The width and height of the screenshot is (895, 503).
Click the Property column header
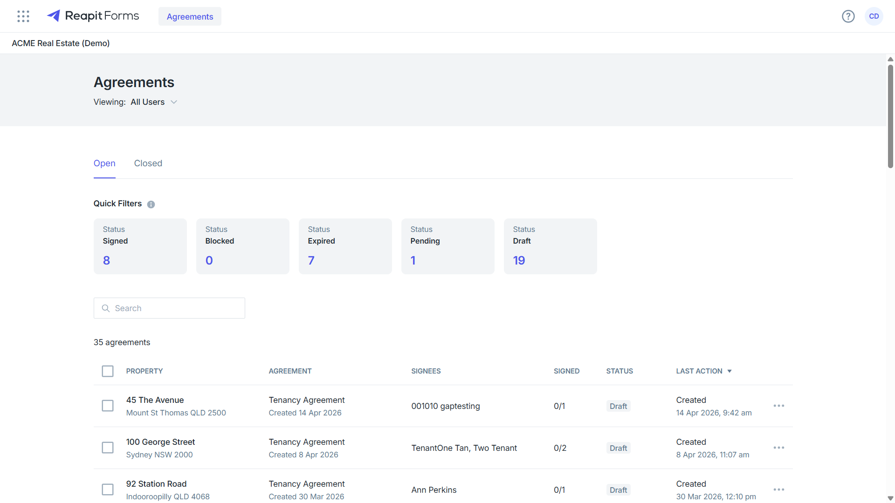[x=145, y=371]
